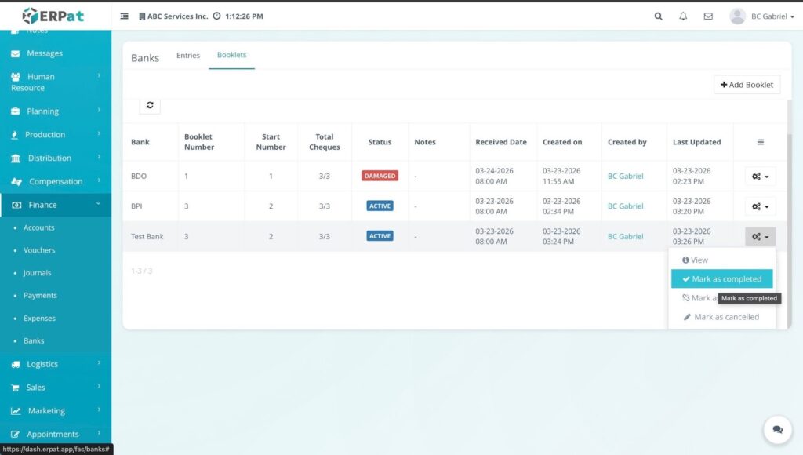Open the mail envelope icon in header
803x455 pixels.
tap(708, 16)
